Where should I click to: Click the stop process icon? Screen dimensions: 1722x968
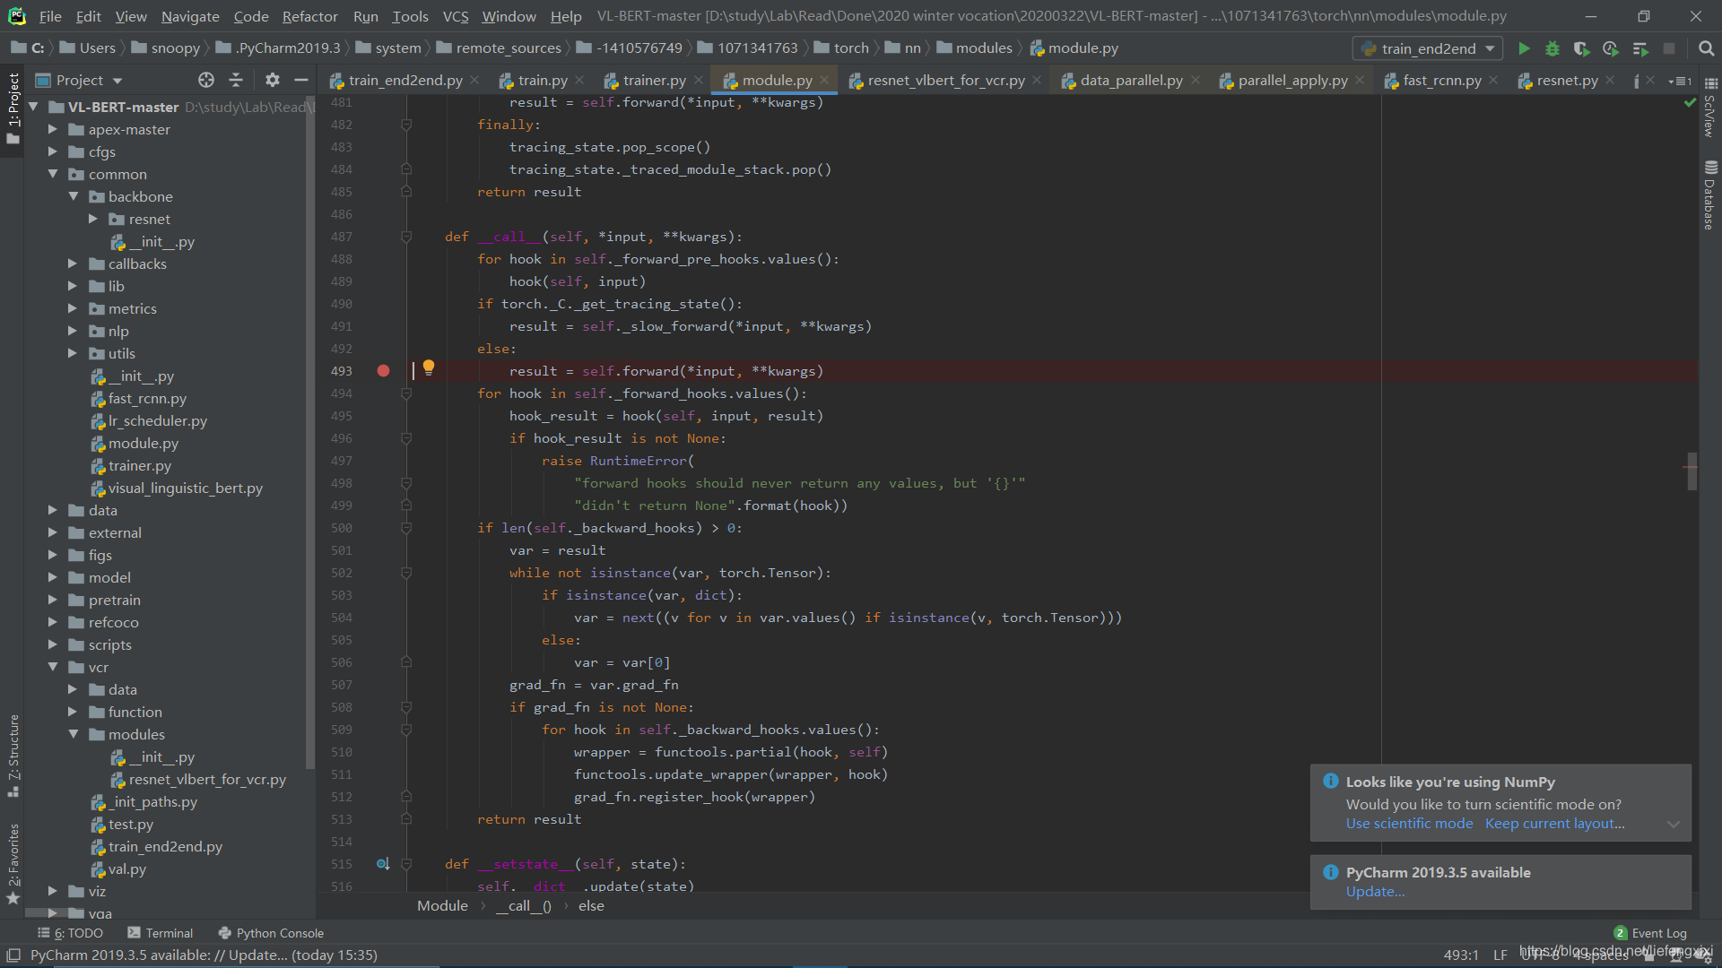click(x=1669, y=48)
